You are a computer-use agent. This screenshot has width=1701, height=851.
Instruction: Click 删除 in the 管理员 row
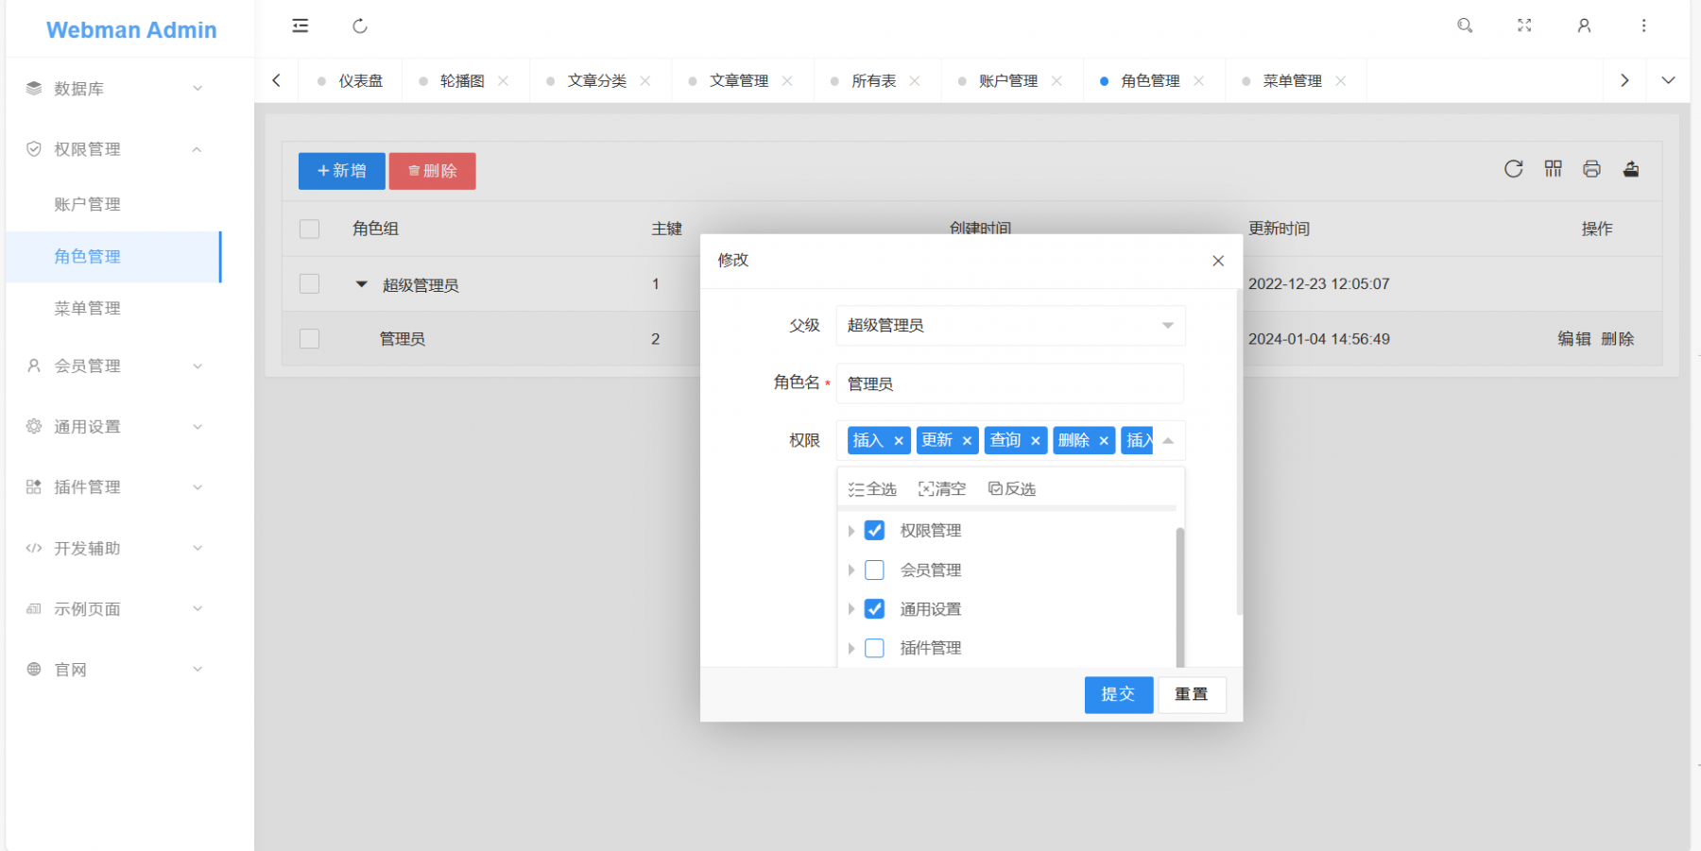click(1618, 339)
